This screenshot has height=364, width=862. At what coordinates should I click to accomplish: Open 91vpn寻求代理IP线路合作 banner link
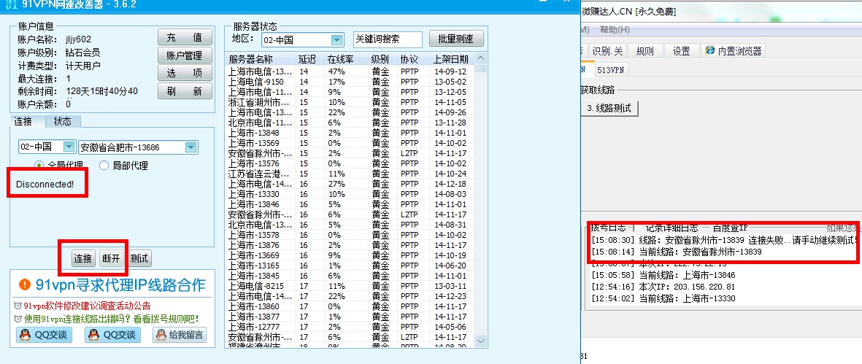coord(120,285)
